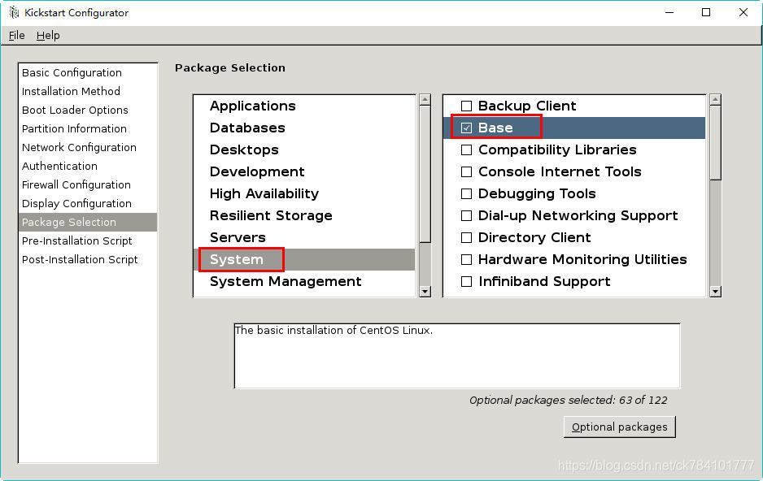
Task: Check Dial-up Networking Support
Action: coord(466,216)
